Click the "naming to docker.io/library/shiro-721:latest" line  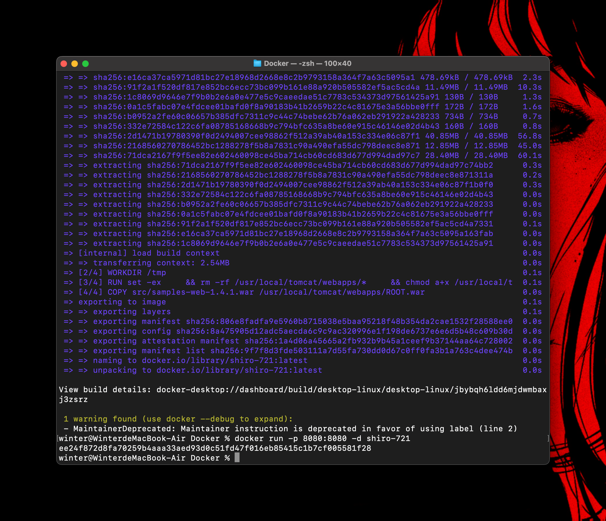[x=200, y=360]
